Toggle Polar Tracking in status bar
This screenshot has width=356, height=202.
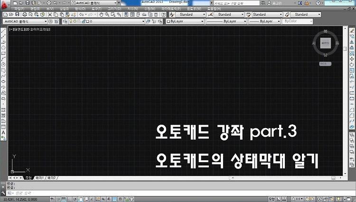[75, 199]
